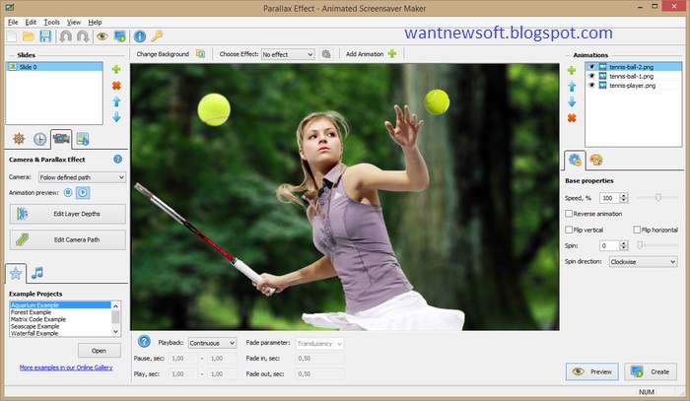This screenshot has width=690, height=401.
Task: Click Edit Camera Path button
Action: (68, 239)
